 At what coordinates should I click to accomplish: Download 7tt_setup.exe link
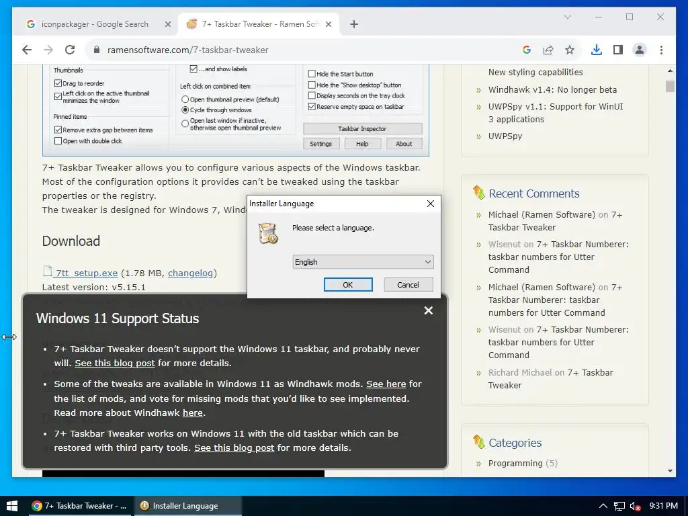87,273
